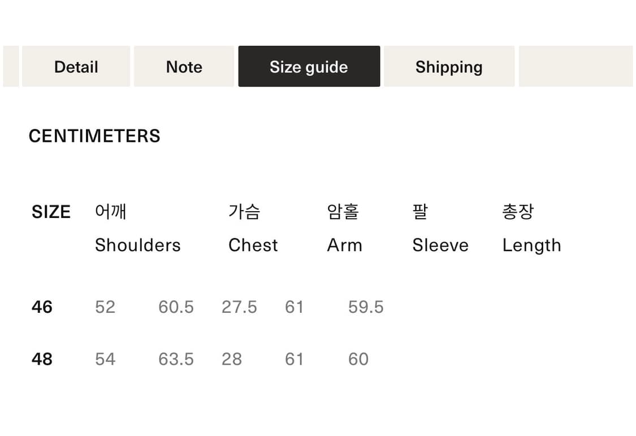Click length value 59.5 for size 46
Screen dimensions: 636x436
point(365,307)
